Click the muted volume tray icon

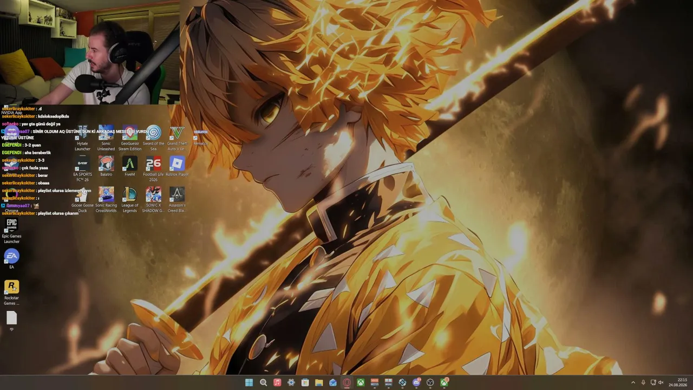click(661, 382)
